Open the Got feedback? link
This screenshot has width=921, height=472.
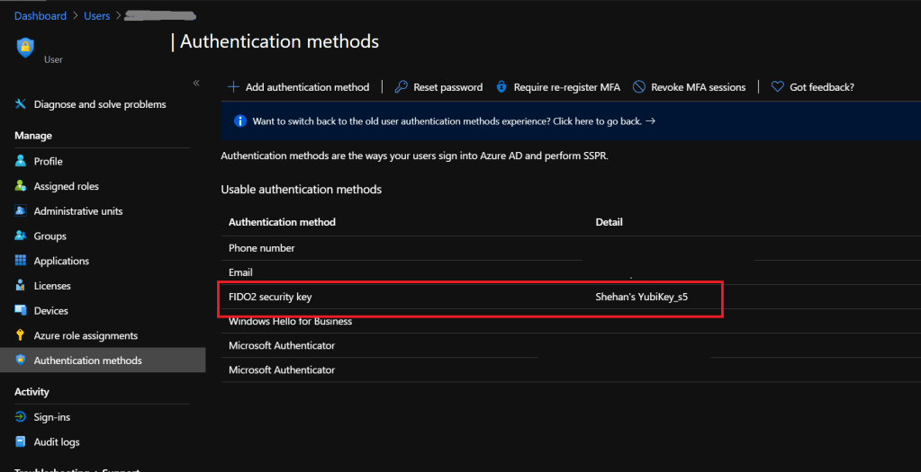click(x=812, y=87)
